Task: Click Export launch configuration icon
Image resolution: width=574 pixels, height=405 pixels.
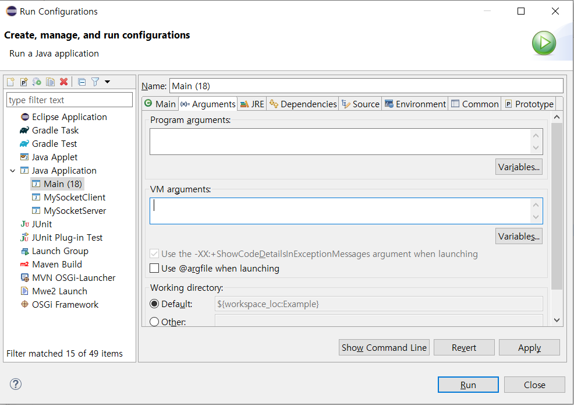Action: point(37,82)
